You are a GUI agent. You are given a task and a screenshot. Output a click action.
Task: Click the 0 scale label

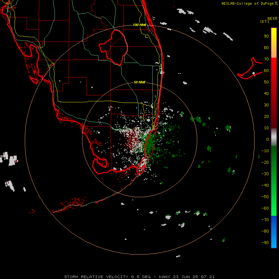[x=268, y=139]
